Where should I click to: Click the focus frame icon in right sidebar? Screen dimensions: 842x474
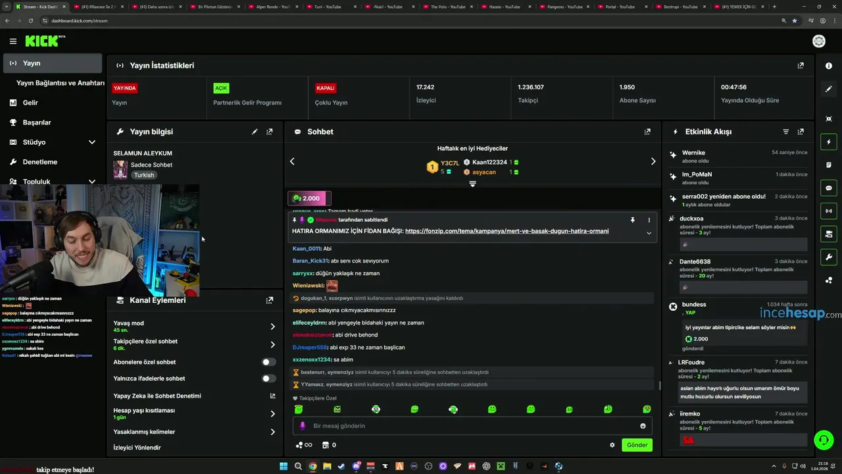[x=829, y=118]
